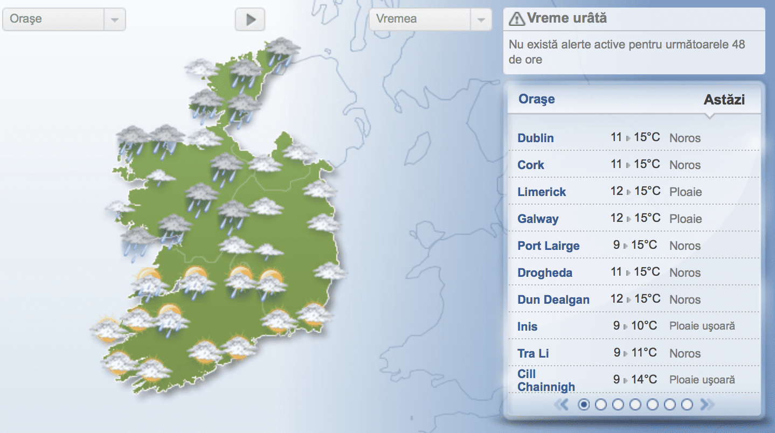Open the Orașe dropdown menu

pos(64,19)
